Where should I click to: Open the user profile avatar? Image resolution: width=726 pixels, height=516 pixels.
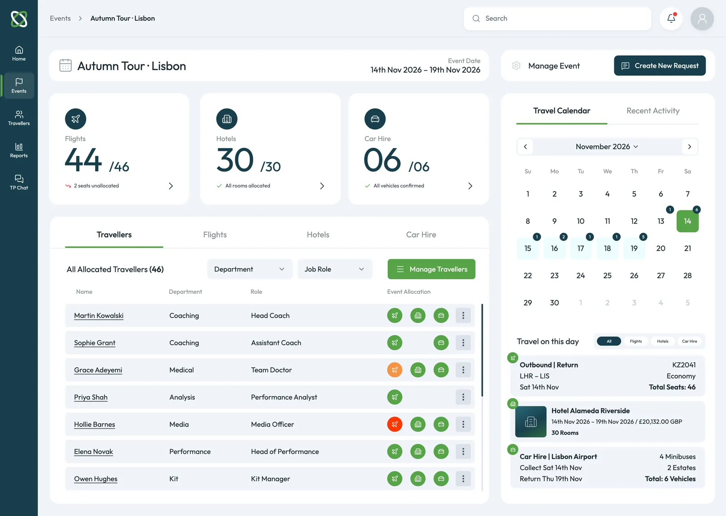tap(702, 19)
